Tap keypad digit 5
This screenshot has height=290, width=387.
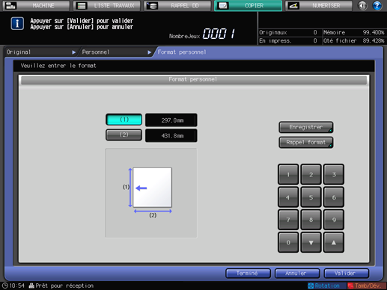point(311,197)
